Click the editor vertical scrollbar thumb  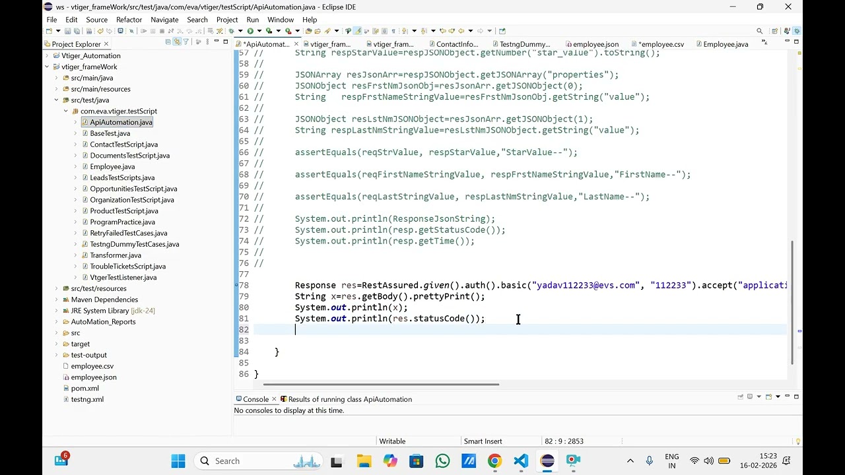793,302
